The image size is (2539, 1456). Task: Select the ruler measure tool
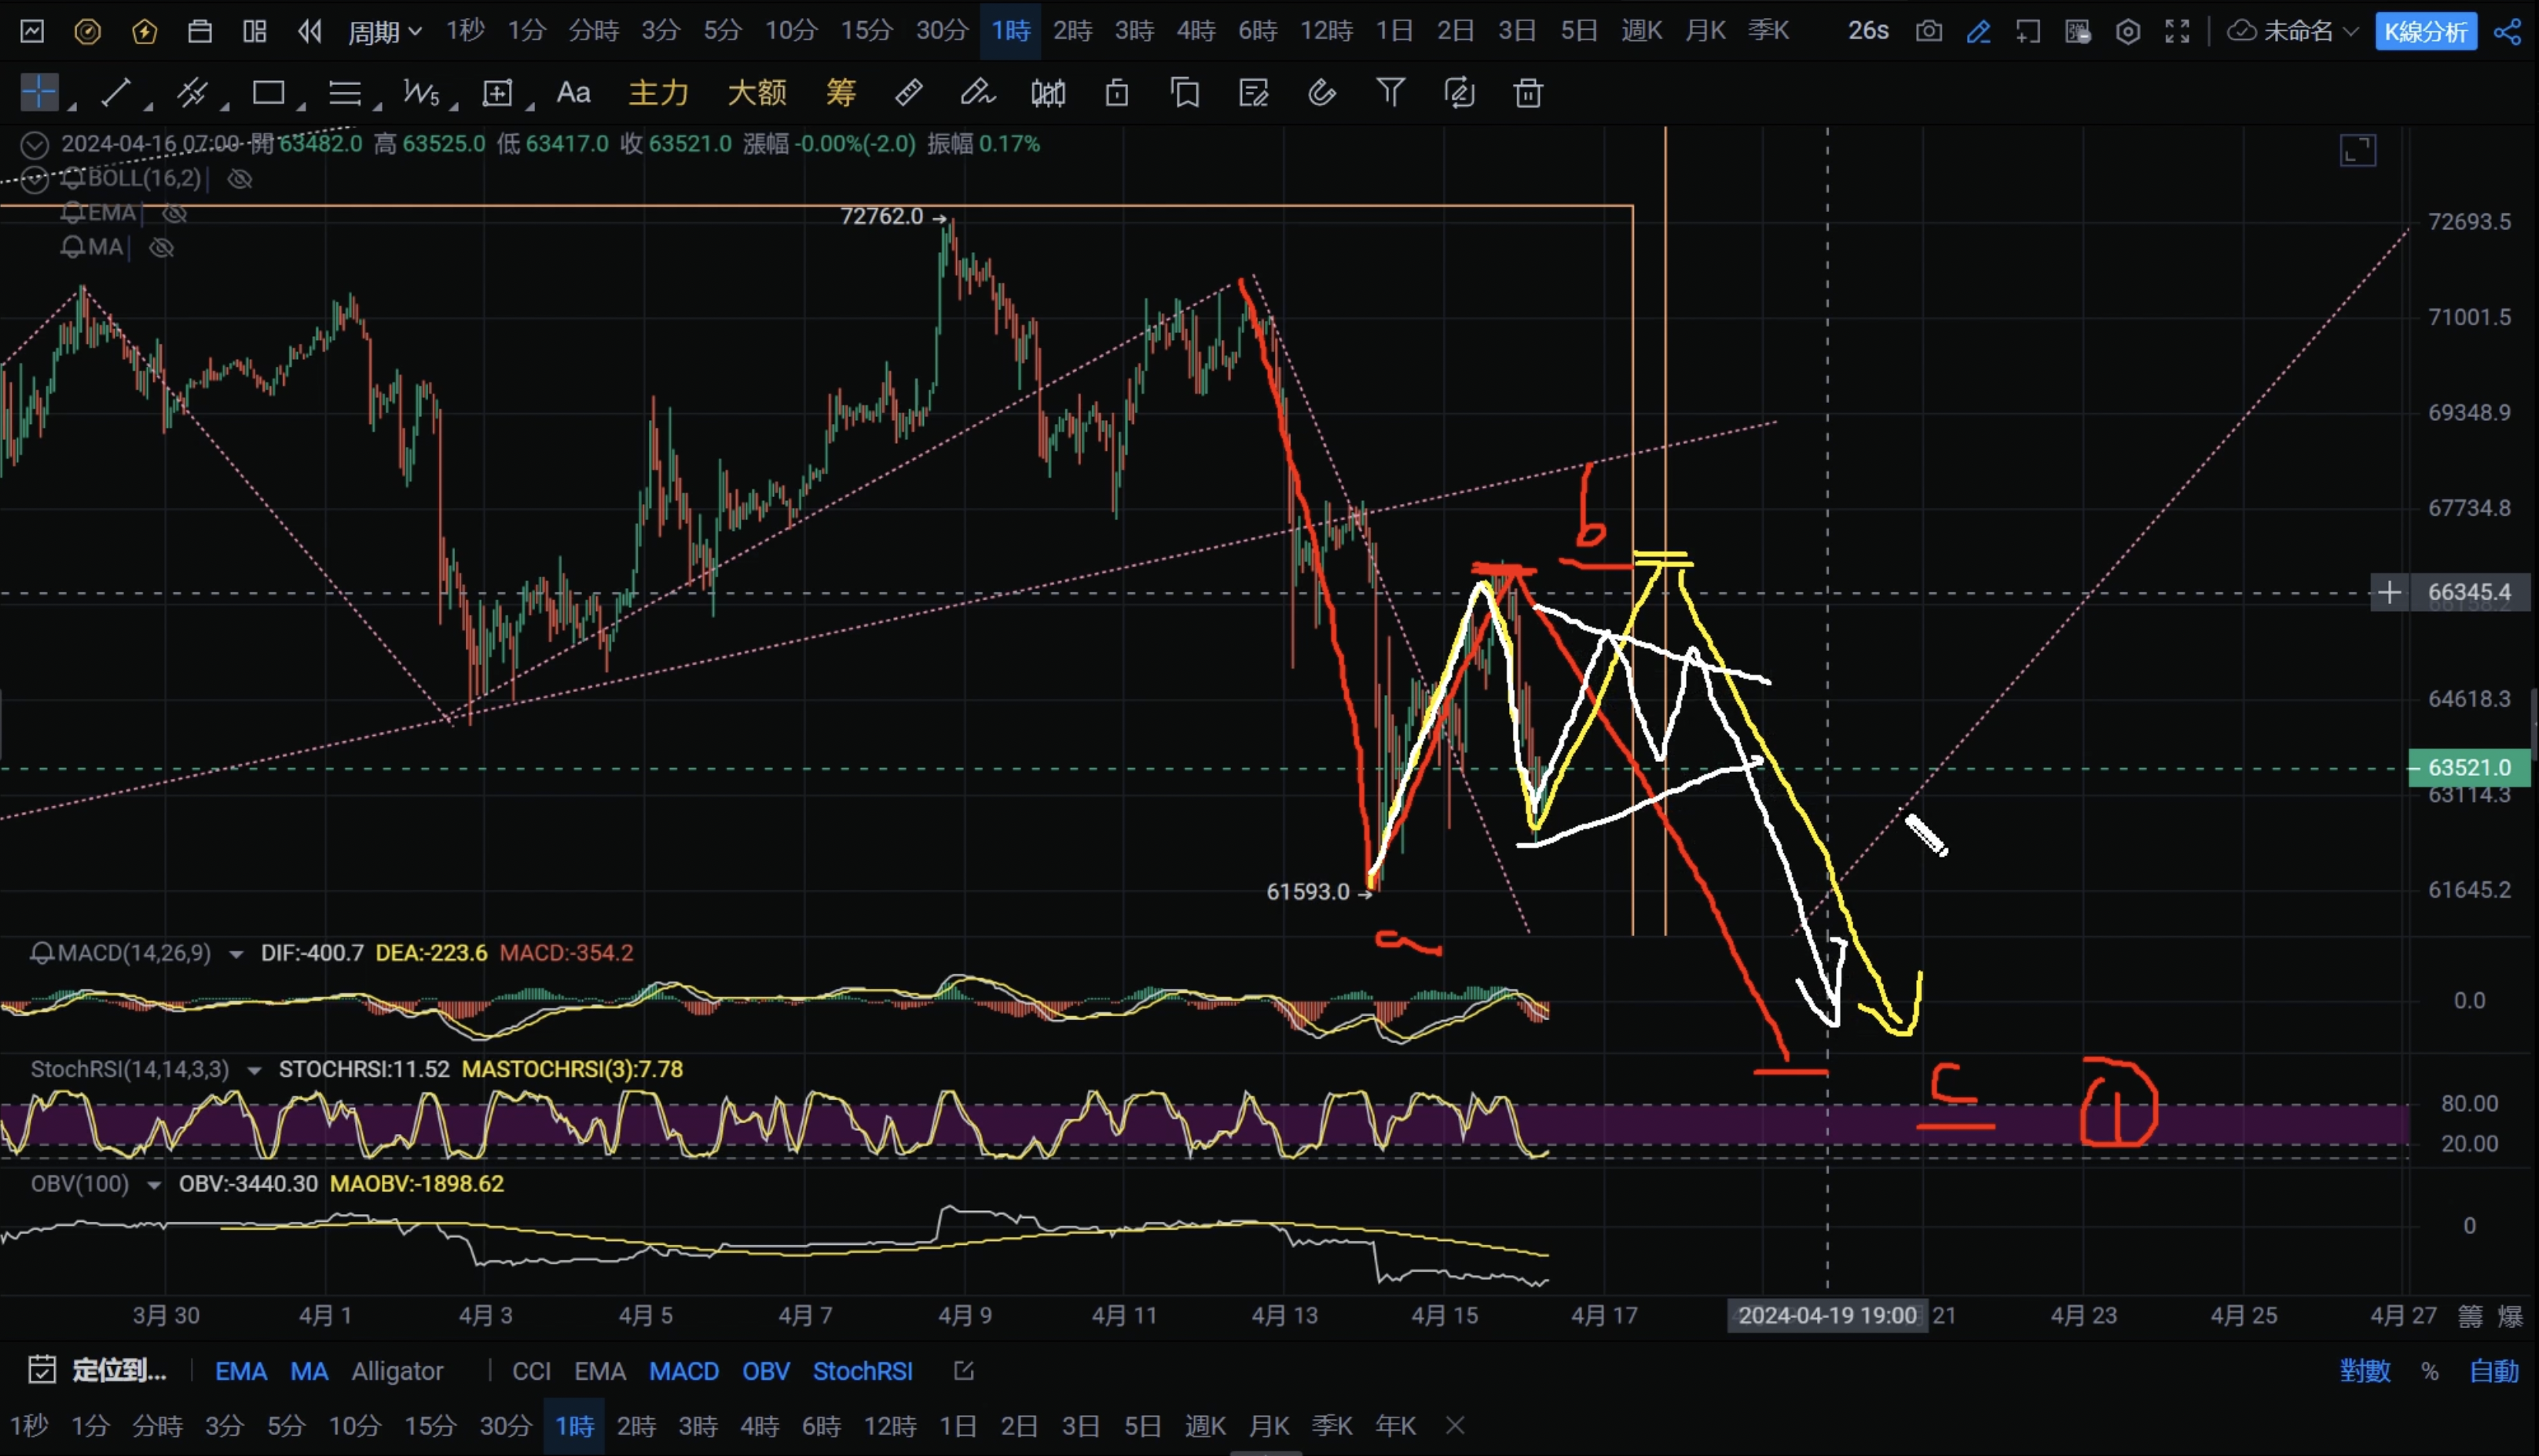(x=908, y=93)
